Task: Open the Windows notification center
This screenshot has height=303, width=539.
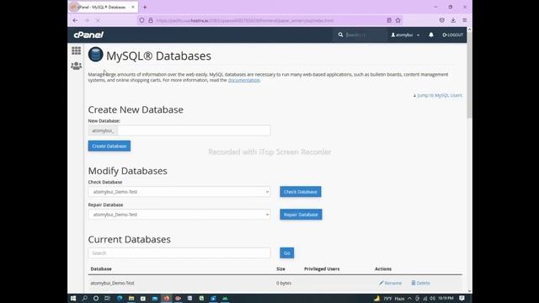Action: click(462, 298)
